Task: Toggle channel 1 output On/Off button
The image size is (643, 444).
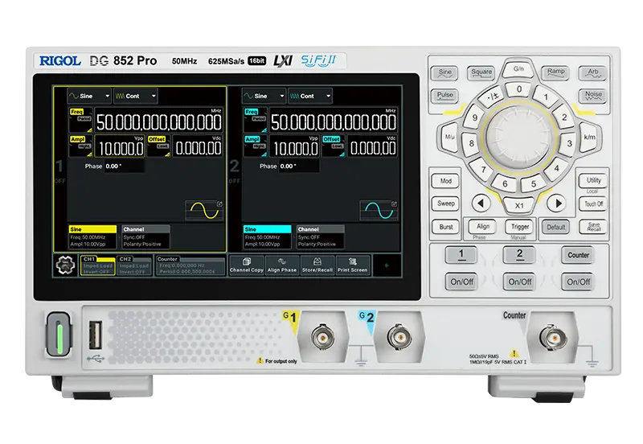Action: (x=461, y=282)
